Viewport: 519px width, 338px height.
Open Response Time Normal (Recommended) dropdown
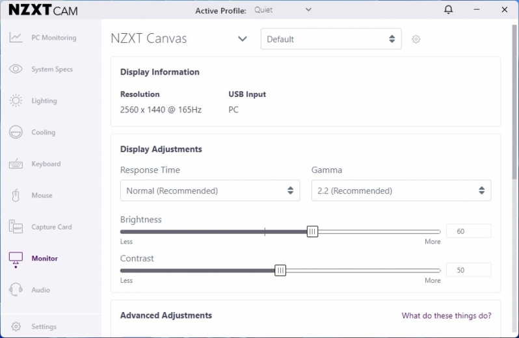[x=210, y=190]
